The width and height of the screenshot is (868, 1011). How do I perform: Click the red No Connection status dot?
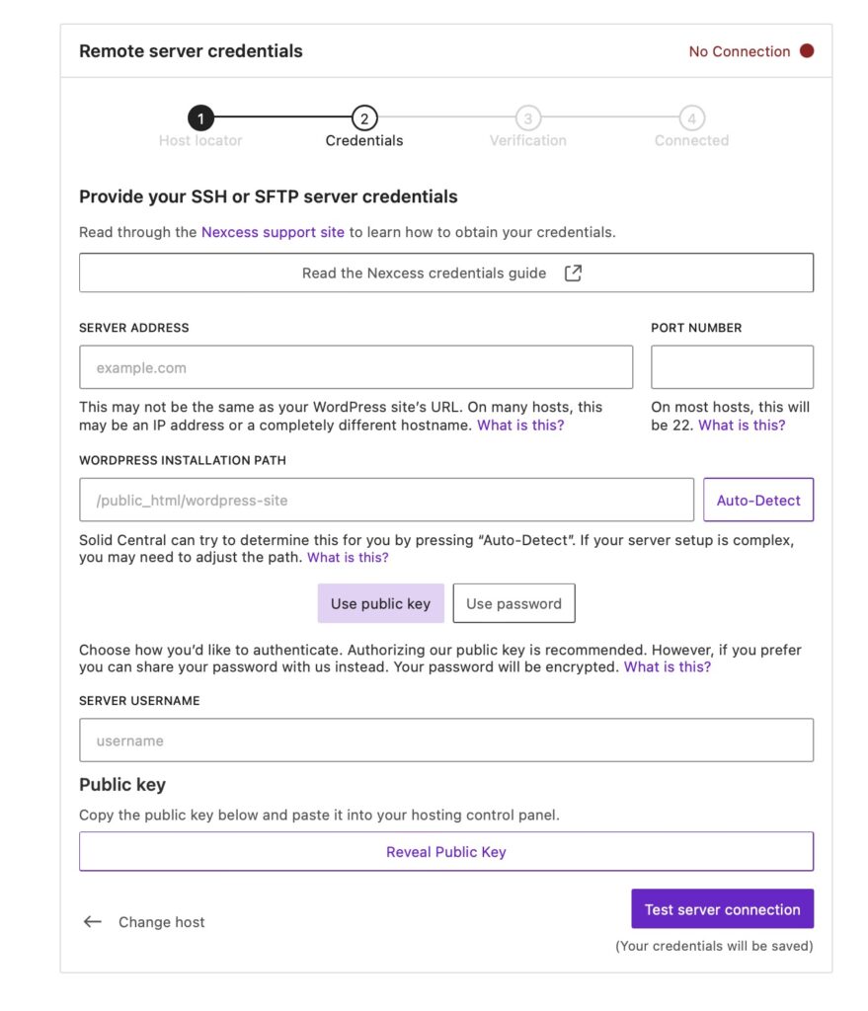point(807,51)
